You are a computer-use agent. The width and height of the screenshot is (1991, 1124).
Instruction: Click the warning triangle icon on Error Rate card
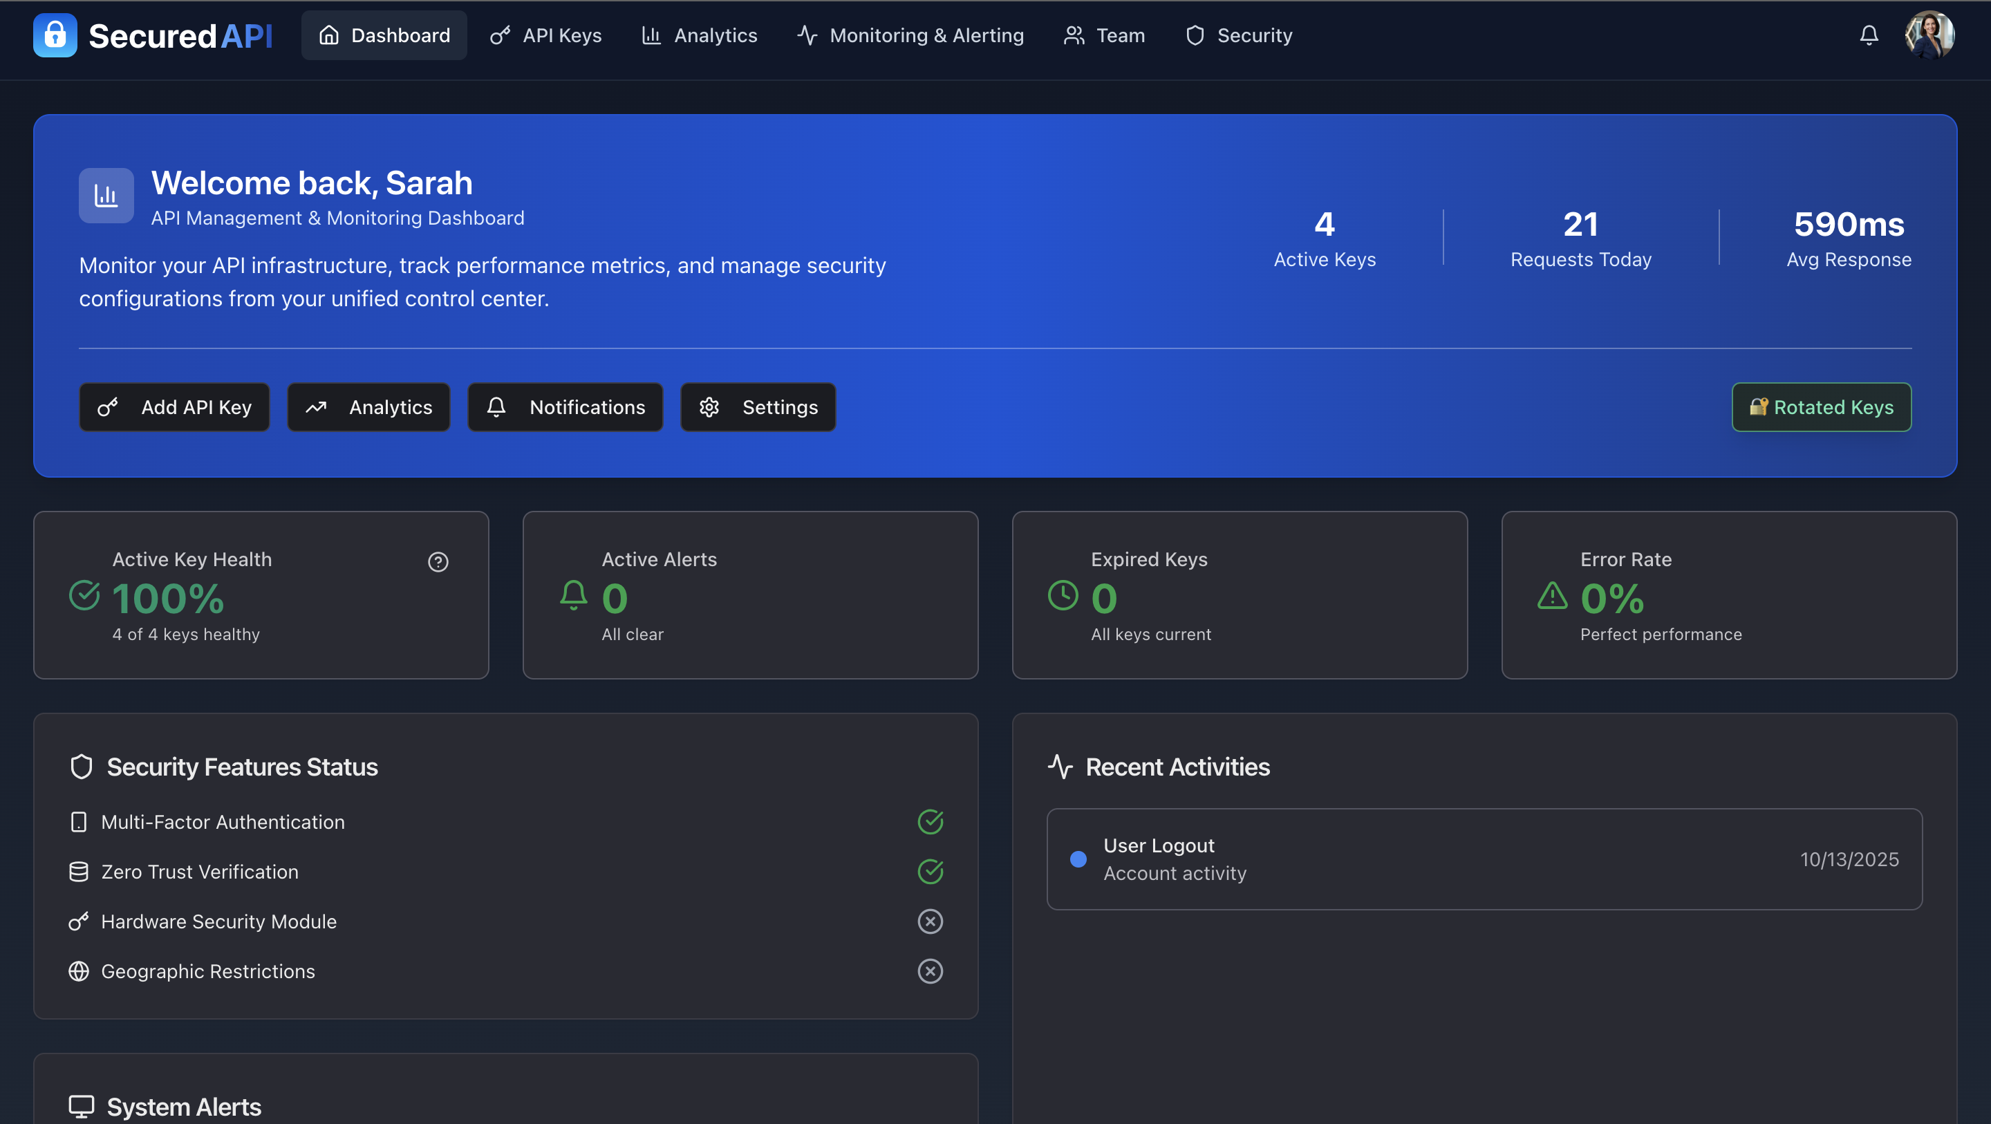pyautogui.click(x=1552, y=595)
